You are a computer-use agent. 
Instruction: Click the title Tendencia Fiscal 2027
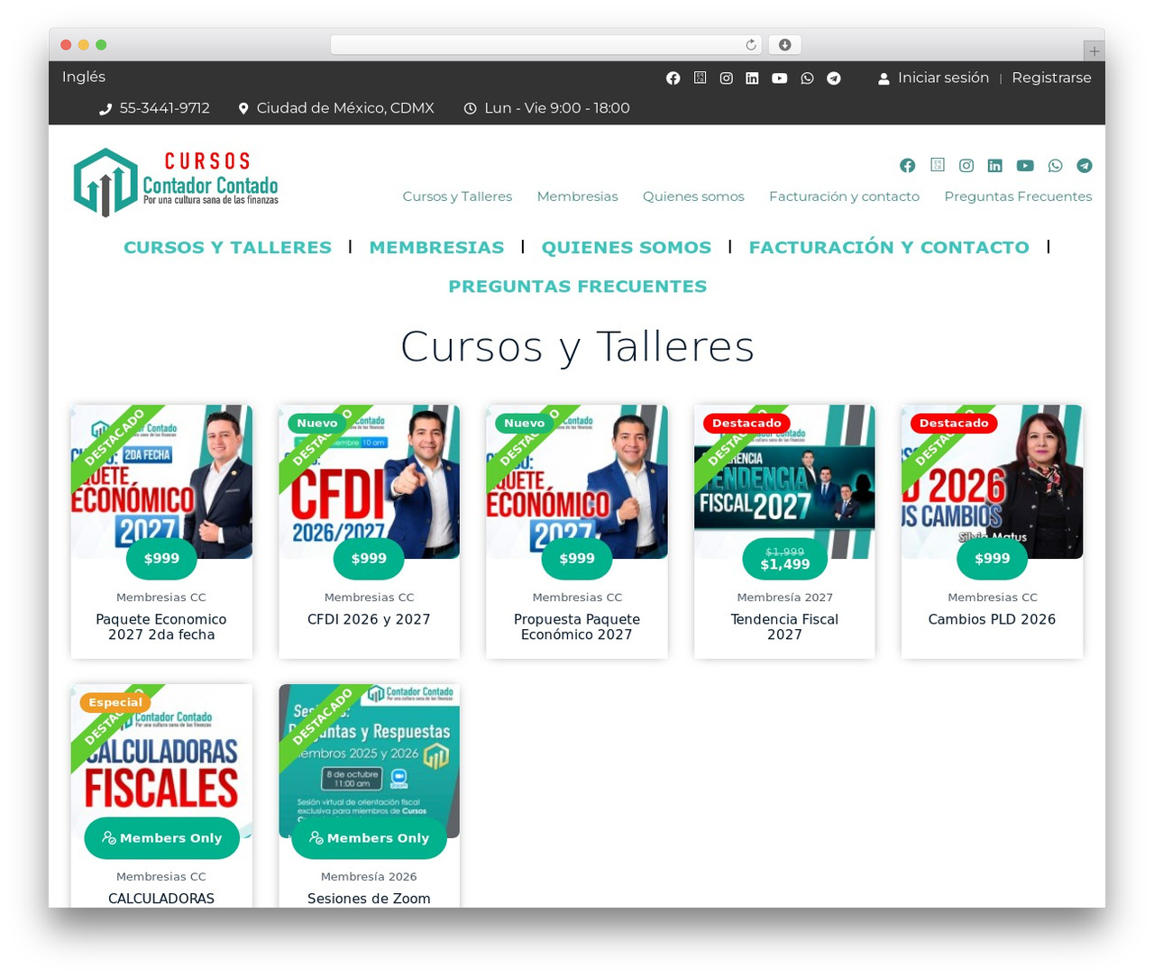click(784, 626)
